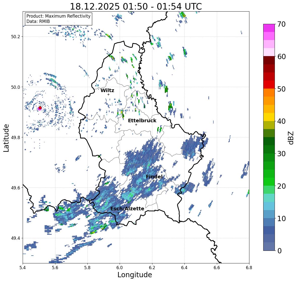Click the Ettelbruck city label
297x281 pixels.
click(x=142, y=121)
